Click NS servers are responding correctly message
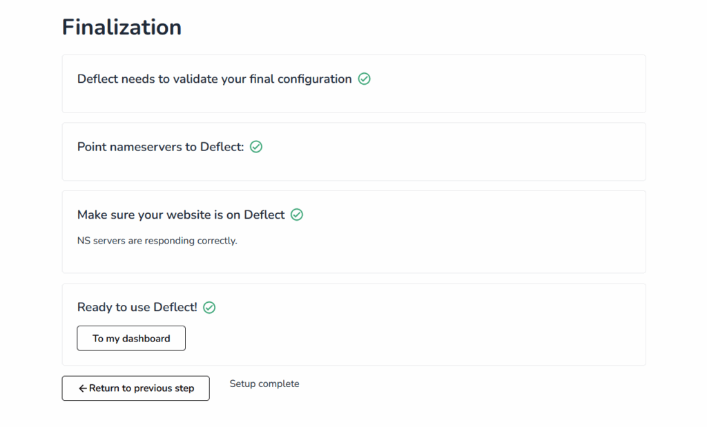The height and width of the screenshot is (427, 707). point(157,241)
